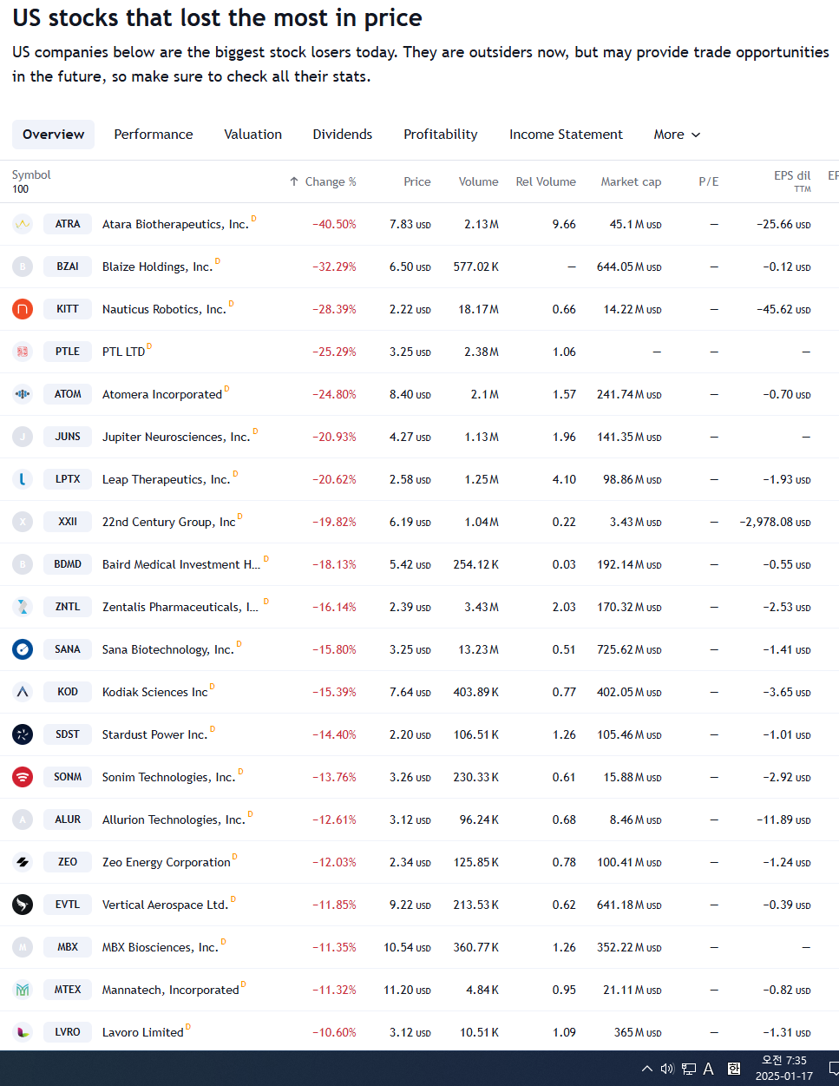Open the SONM ticker symbol link
The width and height of the screenshot is (839, 1086).
(68, 777)
